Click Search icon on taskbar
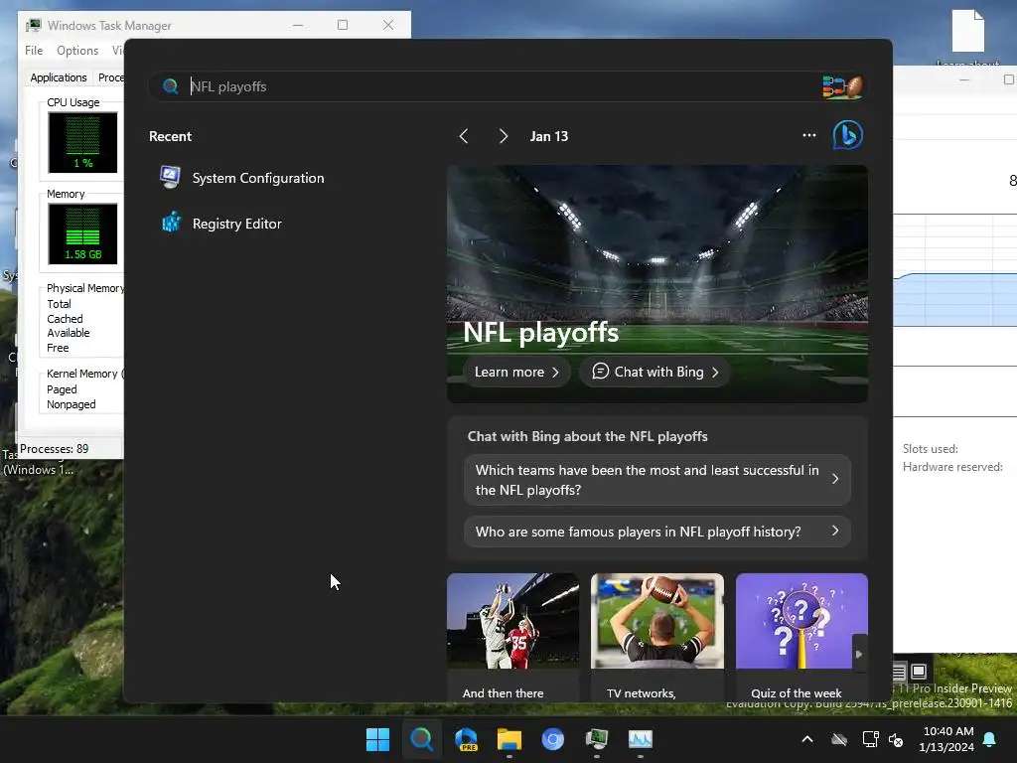 (x=421, y=739)
